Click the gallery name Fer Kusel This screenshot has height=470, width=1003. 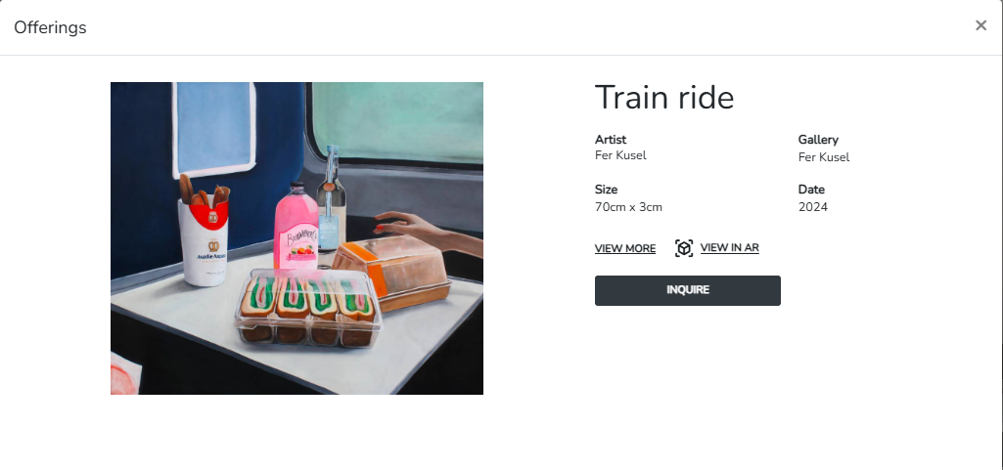[824, 157]
